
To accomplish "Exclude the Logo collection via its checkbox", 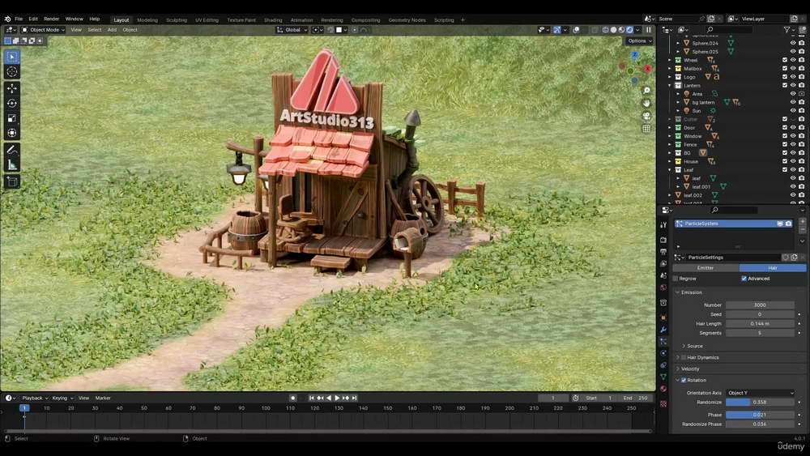I will tap(785, 77).
